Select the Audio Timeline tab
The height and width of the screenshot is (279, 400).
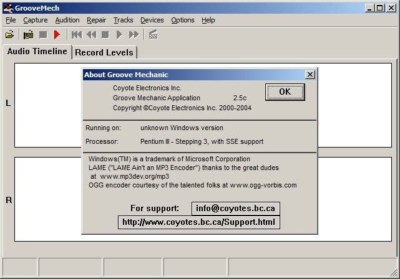coord(37,52)
